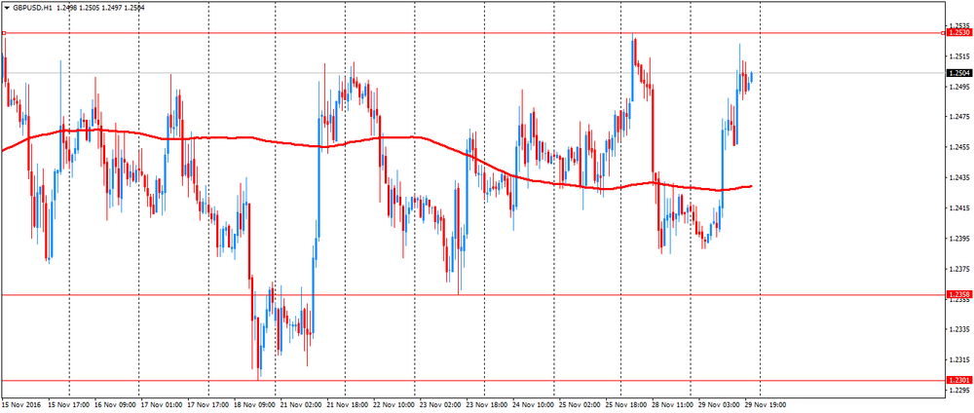The height and width of the screenshot is (413, 974).
Task: Click the 15 Nov 2016 date label
Action: pyautogui.click(x=19, y=404)
